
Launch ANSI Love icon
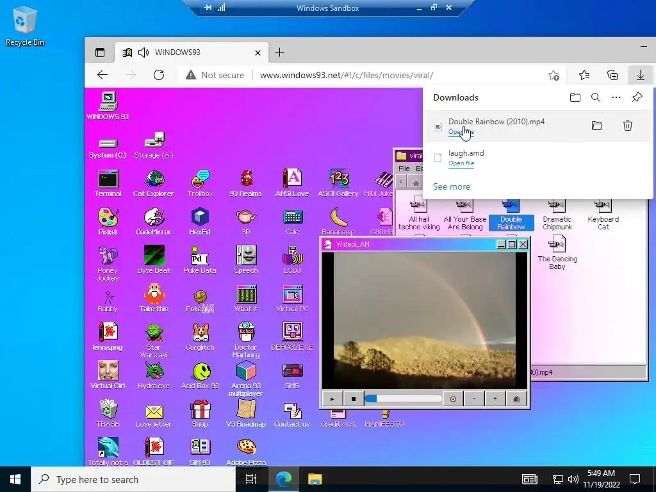(292, 183)
